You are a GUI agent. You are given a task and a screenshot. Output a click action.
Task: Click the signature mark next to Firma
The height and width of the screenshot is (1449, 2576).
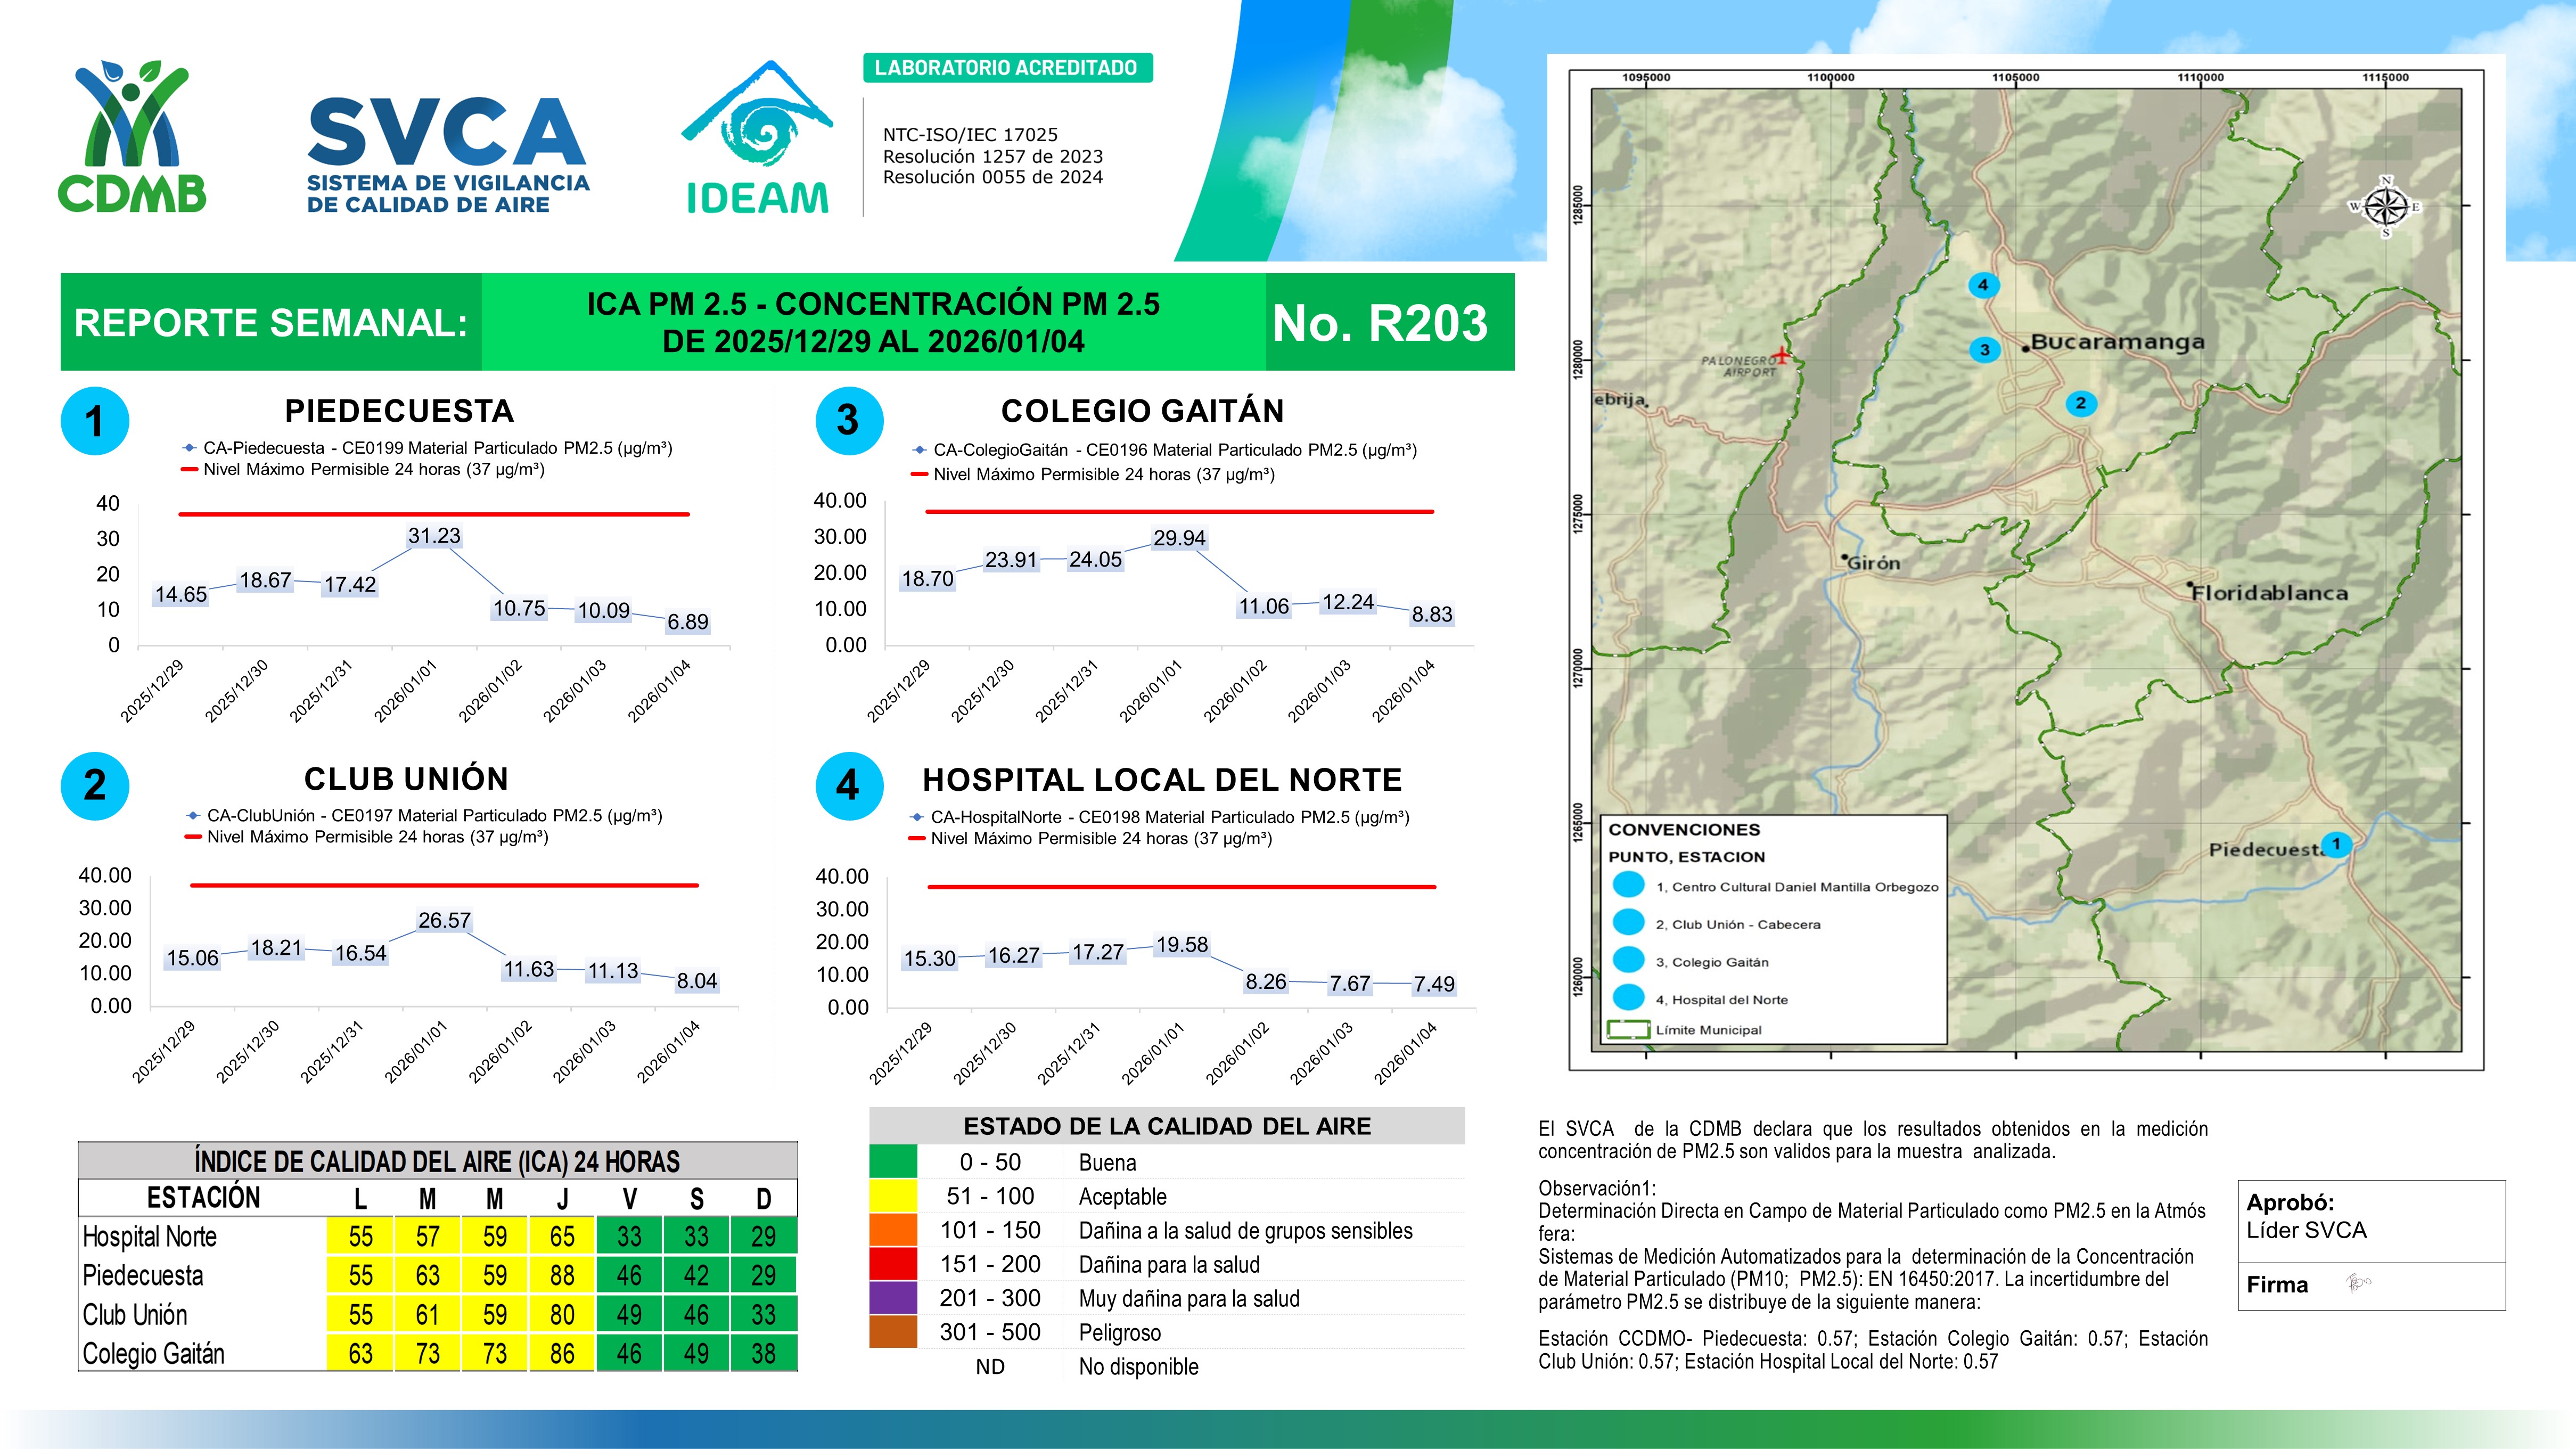point(2357,1283)
